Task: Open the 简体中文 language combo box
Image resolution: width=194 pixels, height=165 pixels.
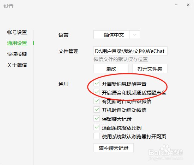Action: point(117,35)
